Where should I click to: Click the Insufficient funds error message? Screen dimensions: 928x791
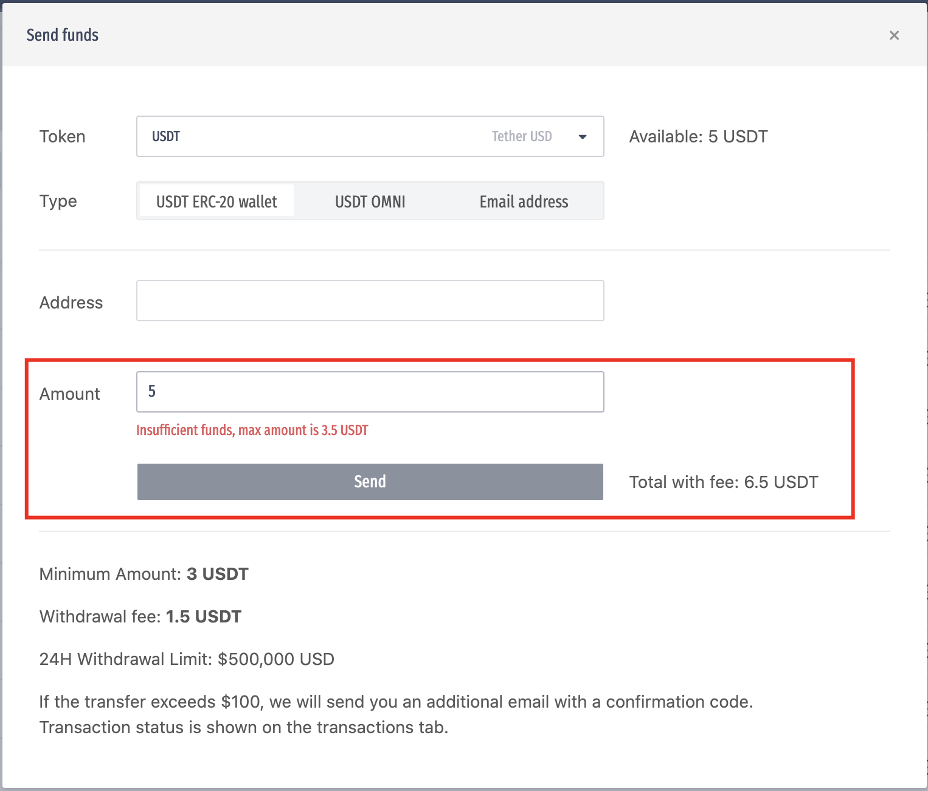[252, 430]
